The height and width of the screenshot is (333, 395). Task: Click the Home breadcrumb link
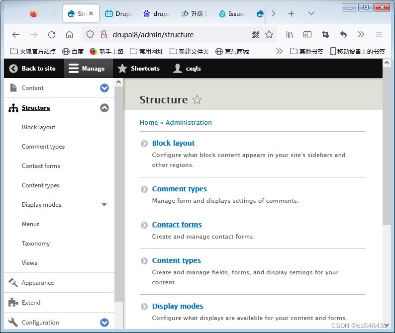149,123
